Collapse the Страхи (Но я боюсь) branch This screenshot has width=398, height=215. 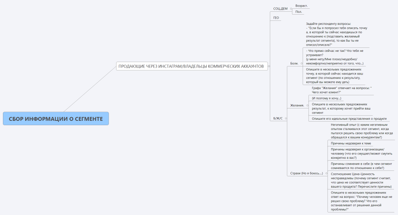pyautogui.click(x=326, y=173)
